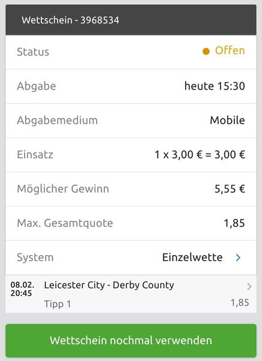Select the Offen status text
Viewport: 262px width, 361px height.
tap(230, 51)
